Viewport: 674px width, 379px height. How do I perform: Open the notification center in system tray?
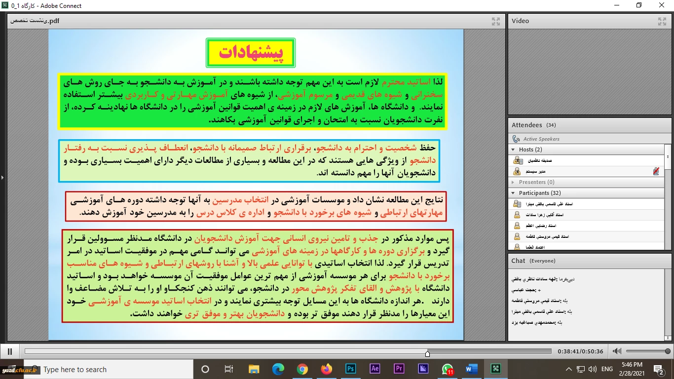coord(659,369)
